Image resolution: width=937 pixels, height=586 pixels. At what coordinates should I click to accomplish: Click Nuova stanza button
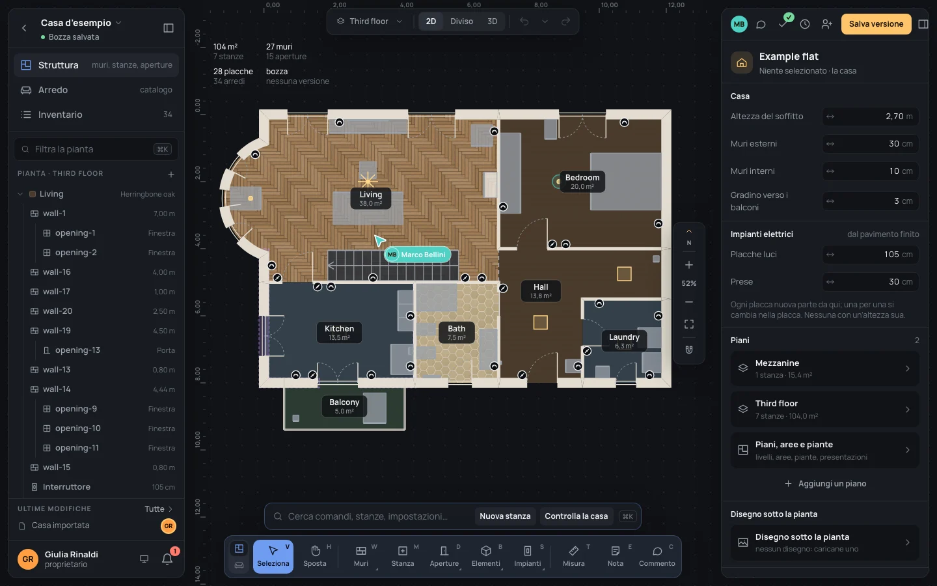[x=505, y=516]
